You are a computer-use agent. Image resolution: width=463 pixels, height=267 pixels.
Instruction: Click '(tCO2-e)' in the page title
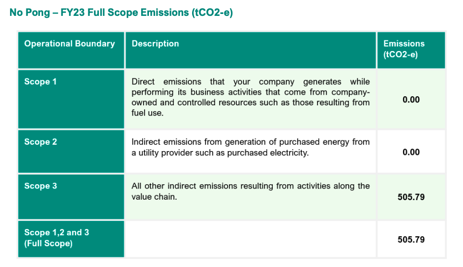(212, 13)
